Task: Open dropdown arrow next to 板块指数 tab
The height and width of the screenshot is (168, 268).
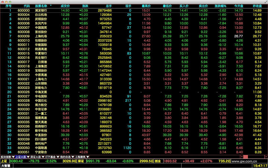Action: coord(13,157)
